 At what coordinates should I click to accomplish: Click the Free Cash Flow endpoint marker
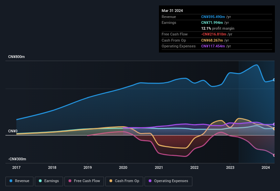(274, 155)
